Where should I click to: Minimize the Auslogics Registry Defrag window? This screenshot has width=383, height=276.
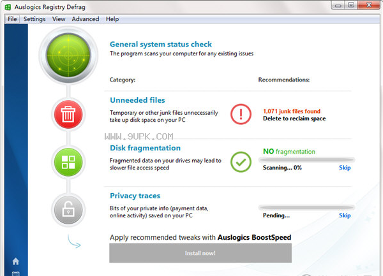click(338, 5)
